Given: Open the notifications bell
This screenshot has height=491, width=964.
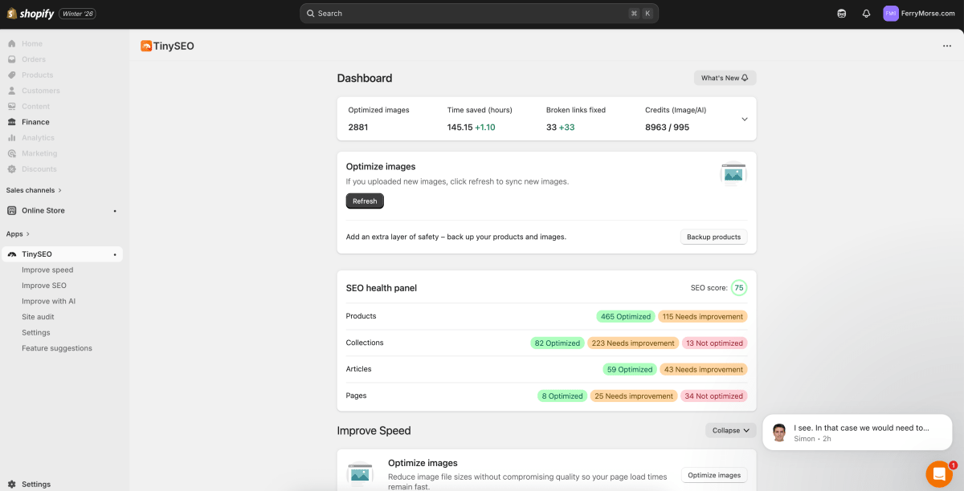Looking at the screenshot, I should [x=866, y=14].
